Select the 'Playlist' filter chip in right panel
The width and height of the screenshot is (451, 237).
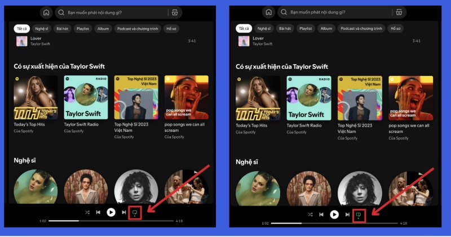tap(306, 28)
